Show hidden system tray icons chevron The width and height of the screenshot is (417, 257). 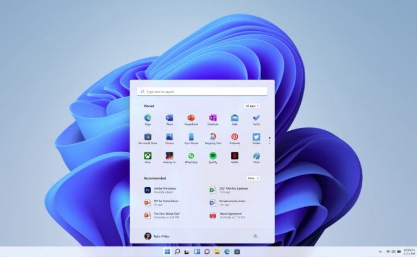pyautogui.click(x=380, y=252)
